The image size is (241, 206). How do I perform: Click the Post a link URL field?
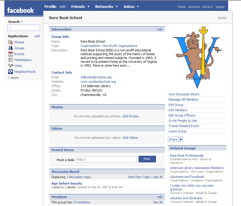(106, 159)
